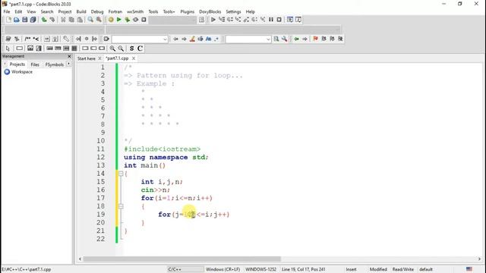Click the bold C toolbar icon
Image resolution: width=486 pixels, height=273 pixels.
coord(140,49)
